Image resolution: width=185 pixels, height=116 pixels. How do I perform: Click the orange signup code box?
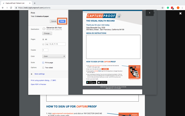105,69
